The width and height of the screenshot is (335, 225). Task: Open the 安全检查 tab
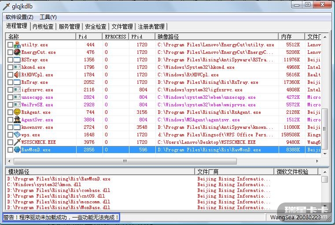96,26
